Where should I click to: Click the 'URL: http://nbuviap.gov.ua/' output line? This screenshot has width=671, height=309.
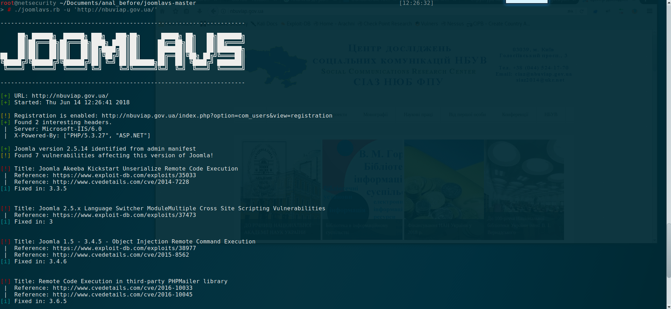[x=61, y=96]
